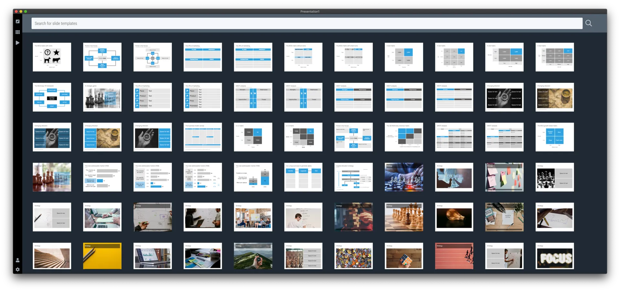Select the business model canvas template

[x=203, y=137]
